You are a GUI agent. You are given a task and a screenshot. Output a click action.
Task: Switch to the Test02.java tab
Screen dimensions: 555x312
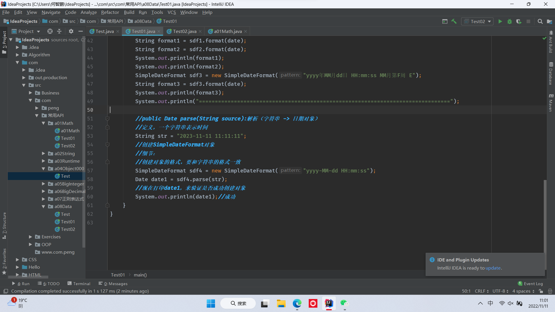click(x=184, y=31)
